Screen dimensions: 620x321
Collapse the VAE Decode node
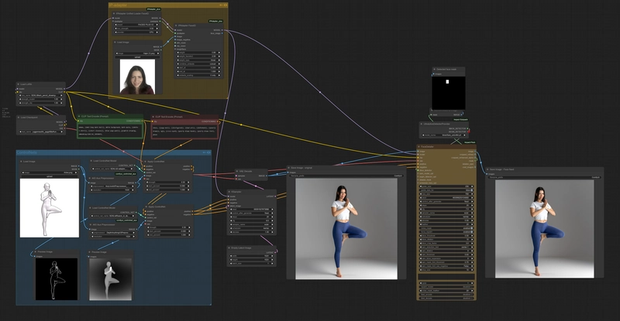pyautogui.click(x=236, y=172)
